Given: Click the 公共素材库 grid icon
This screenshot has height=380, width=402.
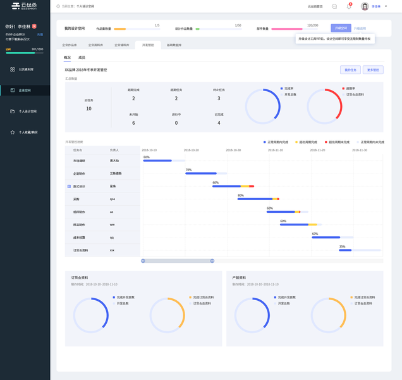Looking at the screenshot, I should pos(12,70).
